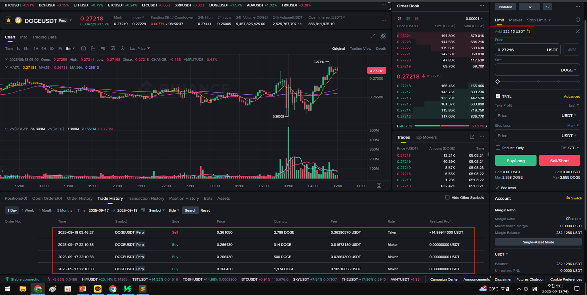
Task: Tick the Hide Other Symbols checkbox
Action: point(447,197)
